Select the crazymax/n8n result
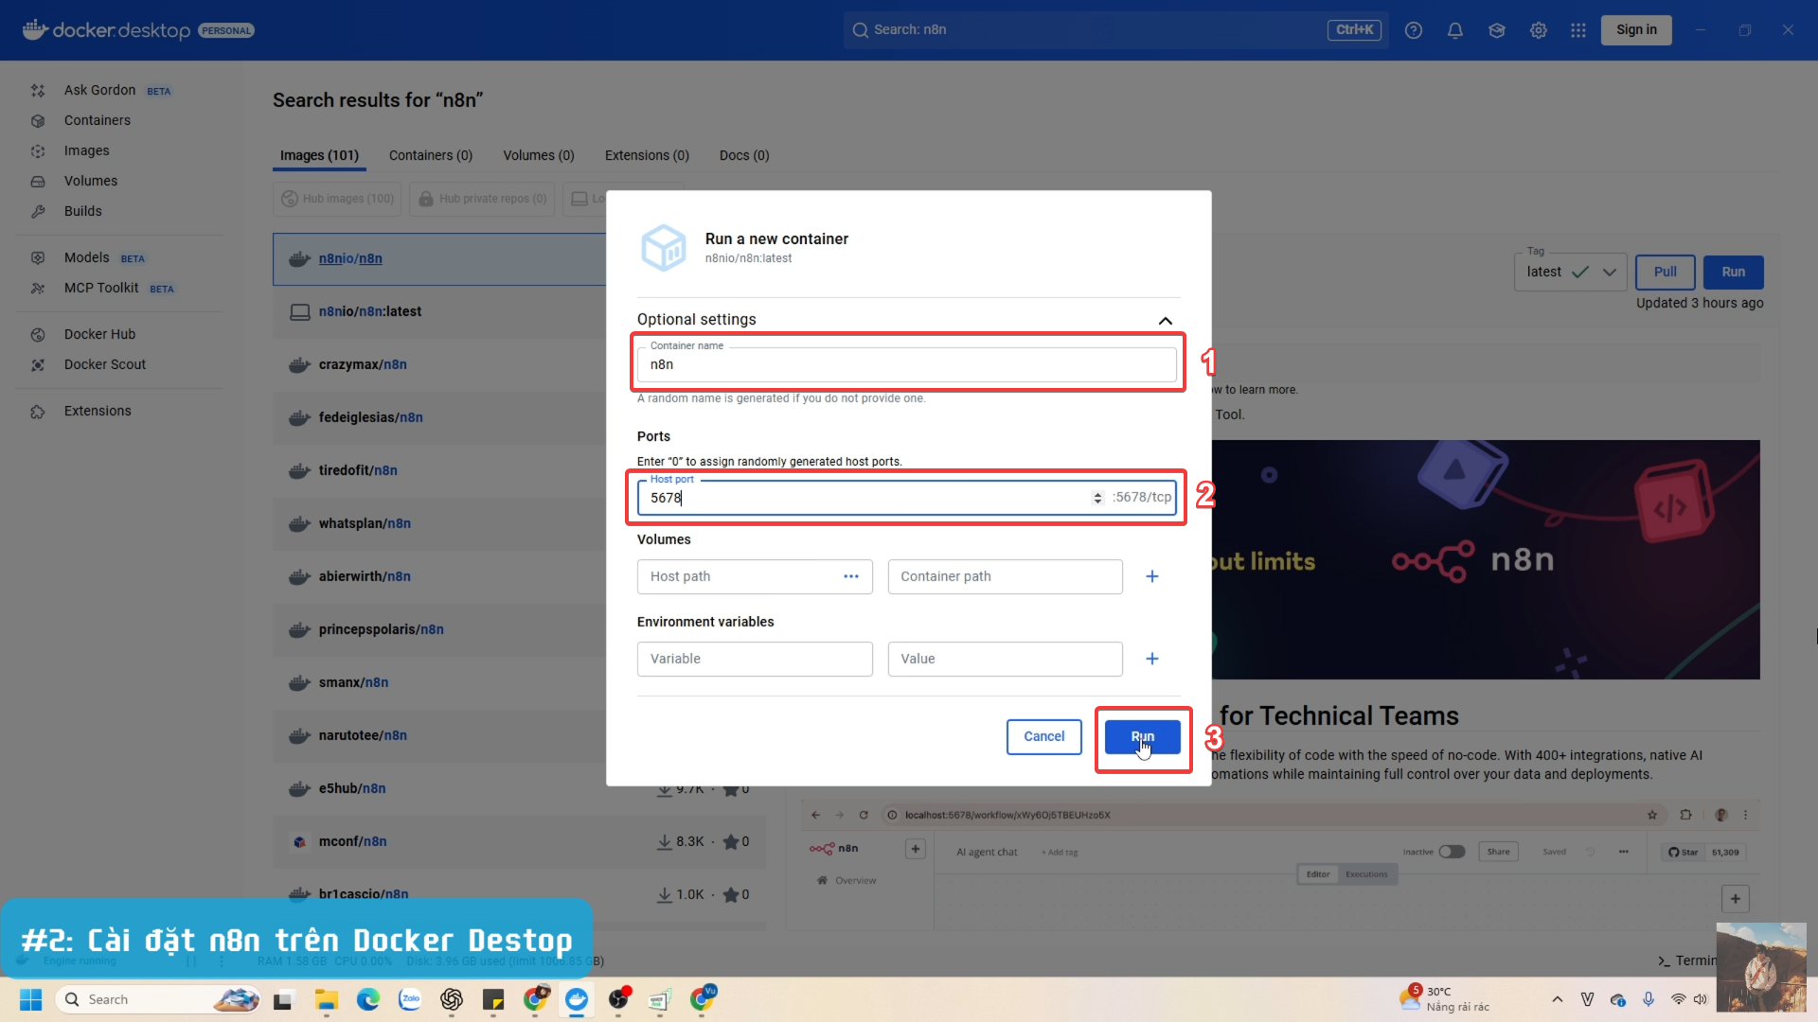The image size is (1818, 1022). [x=439, y=364]
